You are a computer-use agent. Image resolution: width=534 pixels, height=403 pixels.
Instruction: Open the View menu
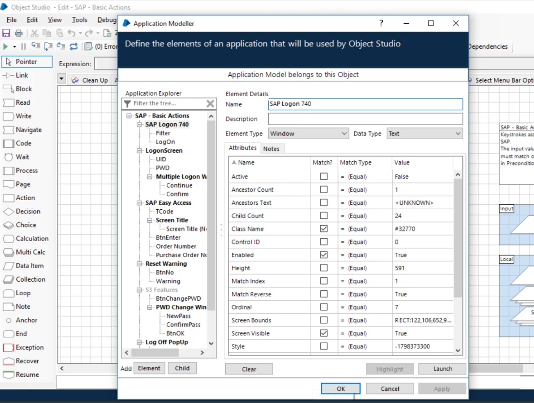click(x=55, y=20)
